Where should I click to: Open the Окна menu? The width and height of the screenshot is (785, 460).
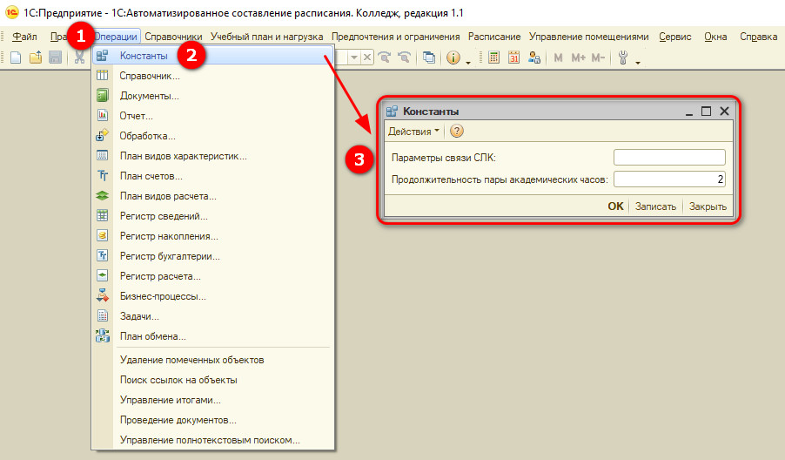coord(715,37)
